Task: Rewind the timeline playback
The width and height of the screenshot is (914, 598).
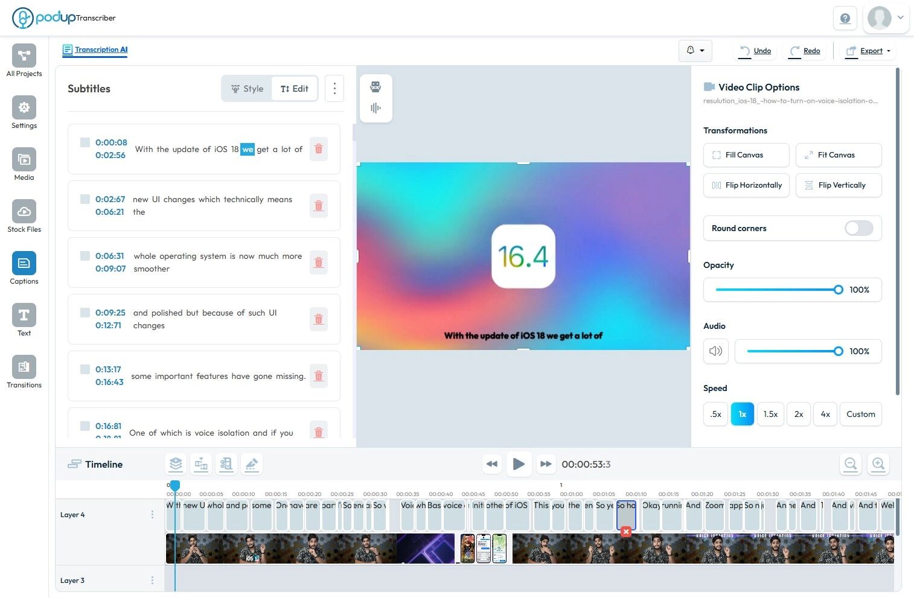Action: coord(492,464)
